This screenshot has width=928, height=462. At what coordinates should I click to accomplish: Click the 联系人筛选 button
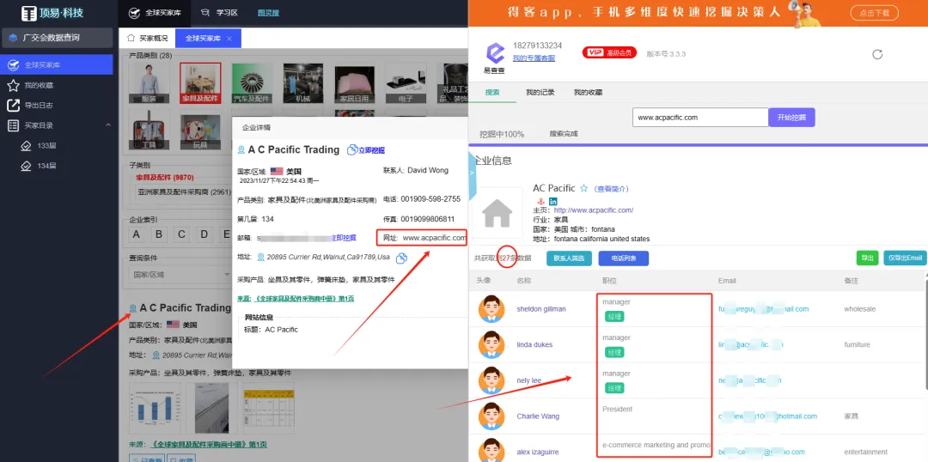click(x=569, y=258)
